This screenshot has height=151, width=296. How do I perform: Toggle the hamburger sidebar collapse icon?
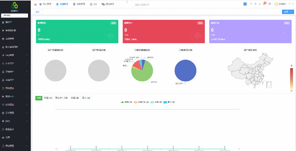tap(35, 4)
